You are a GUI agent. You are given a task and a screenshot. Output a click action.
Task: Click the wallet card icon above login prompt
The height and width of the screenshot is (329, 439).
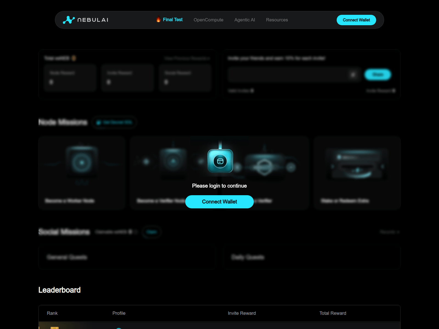[220, 161]
